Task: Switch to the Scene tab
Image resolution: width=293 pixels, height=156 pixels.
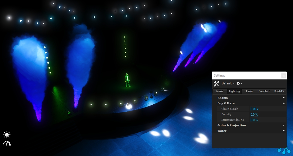Action: (x=219, y=91)
